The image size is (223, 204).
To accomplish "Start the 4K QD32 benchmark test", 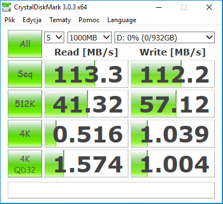I will (x=25, y=164).
